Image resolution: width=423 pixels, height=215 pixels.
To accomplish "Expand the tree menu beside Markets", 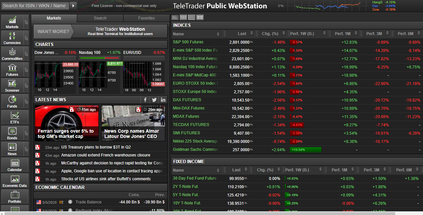I will coord(26,22).
